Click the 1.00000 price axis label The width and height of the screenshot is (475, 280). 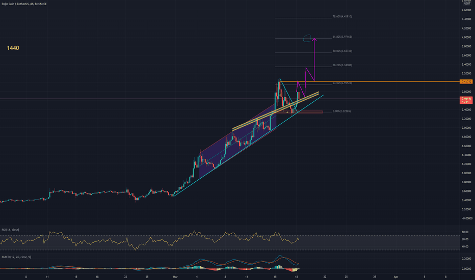pos(466,173)
